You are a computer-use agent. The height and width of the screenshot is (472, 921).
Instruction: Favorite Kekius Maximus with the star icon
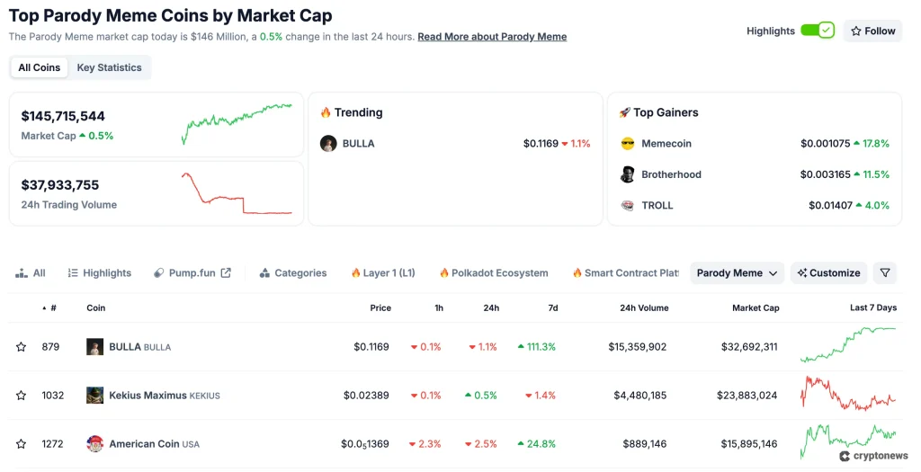point(21,396)
